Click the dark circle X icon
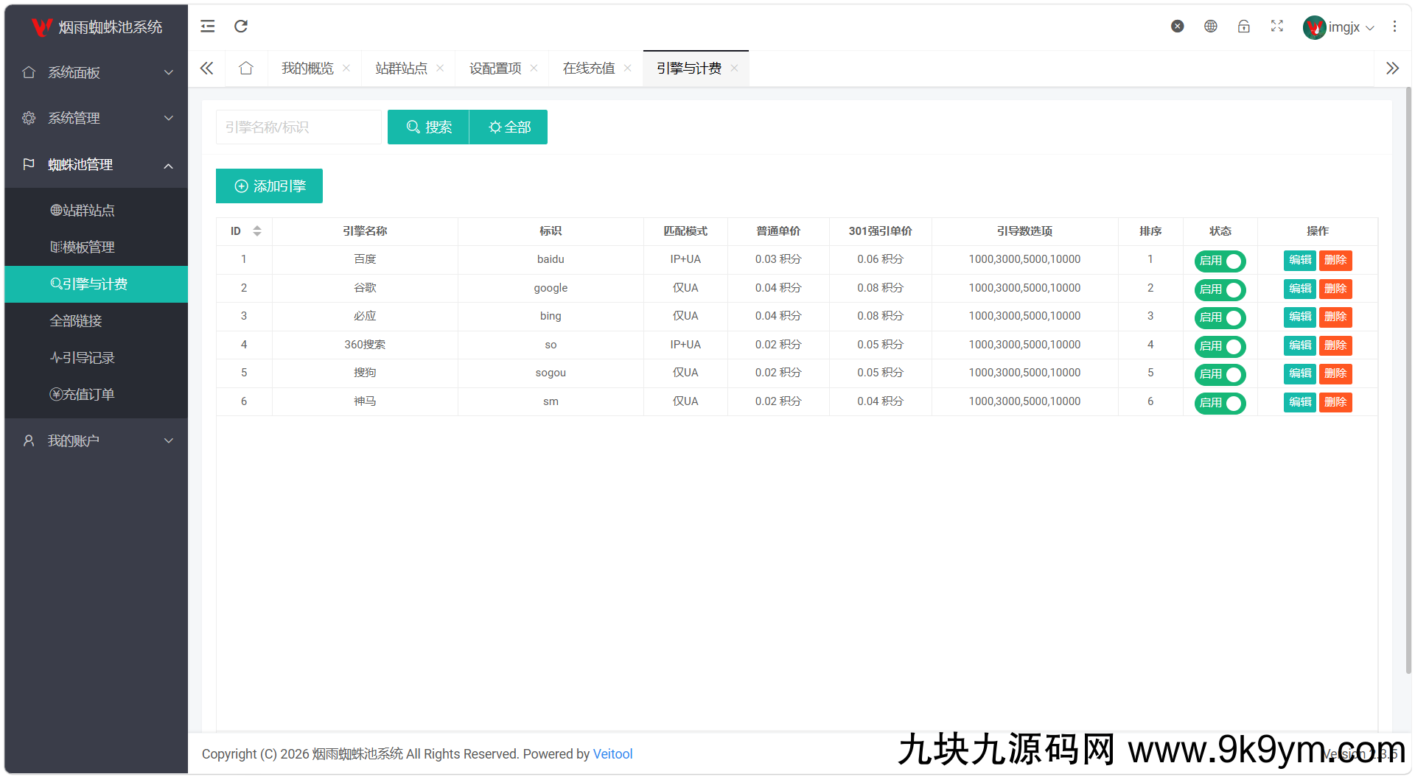 coord(1178,27)
